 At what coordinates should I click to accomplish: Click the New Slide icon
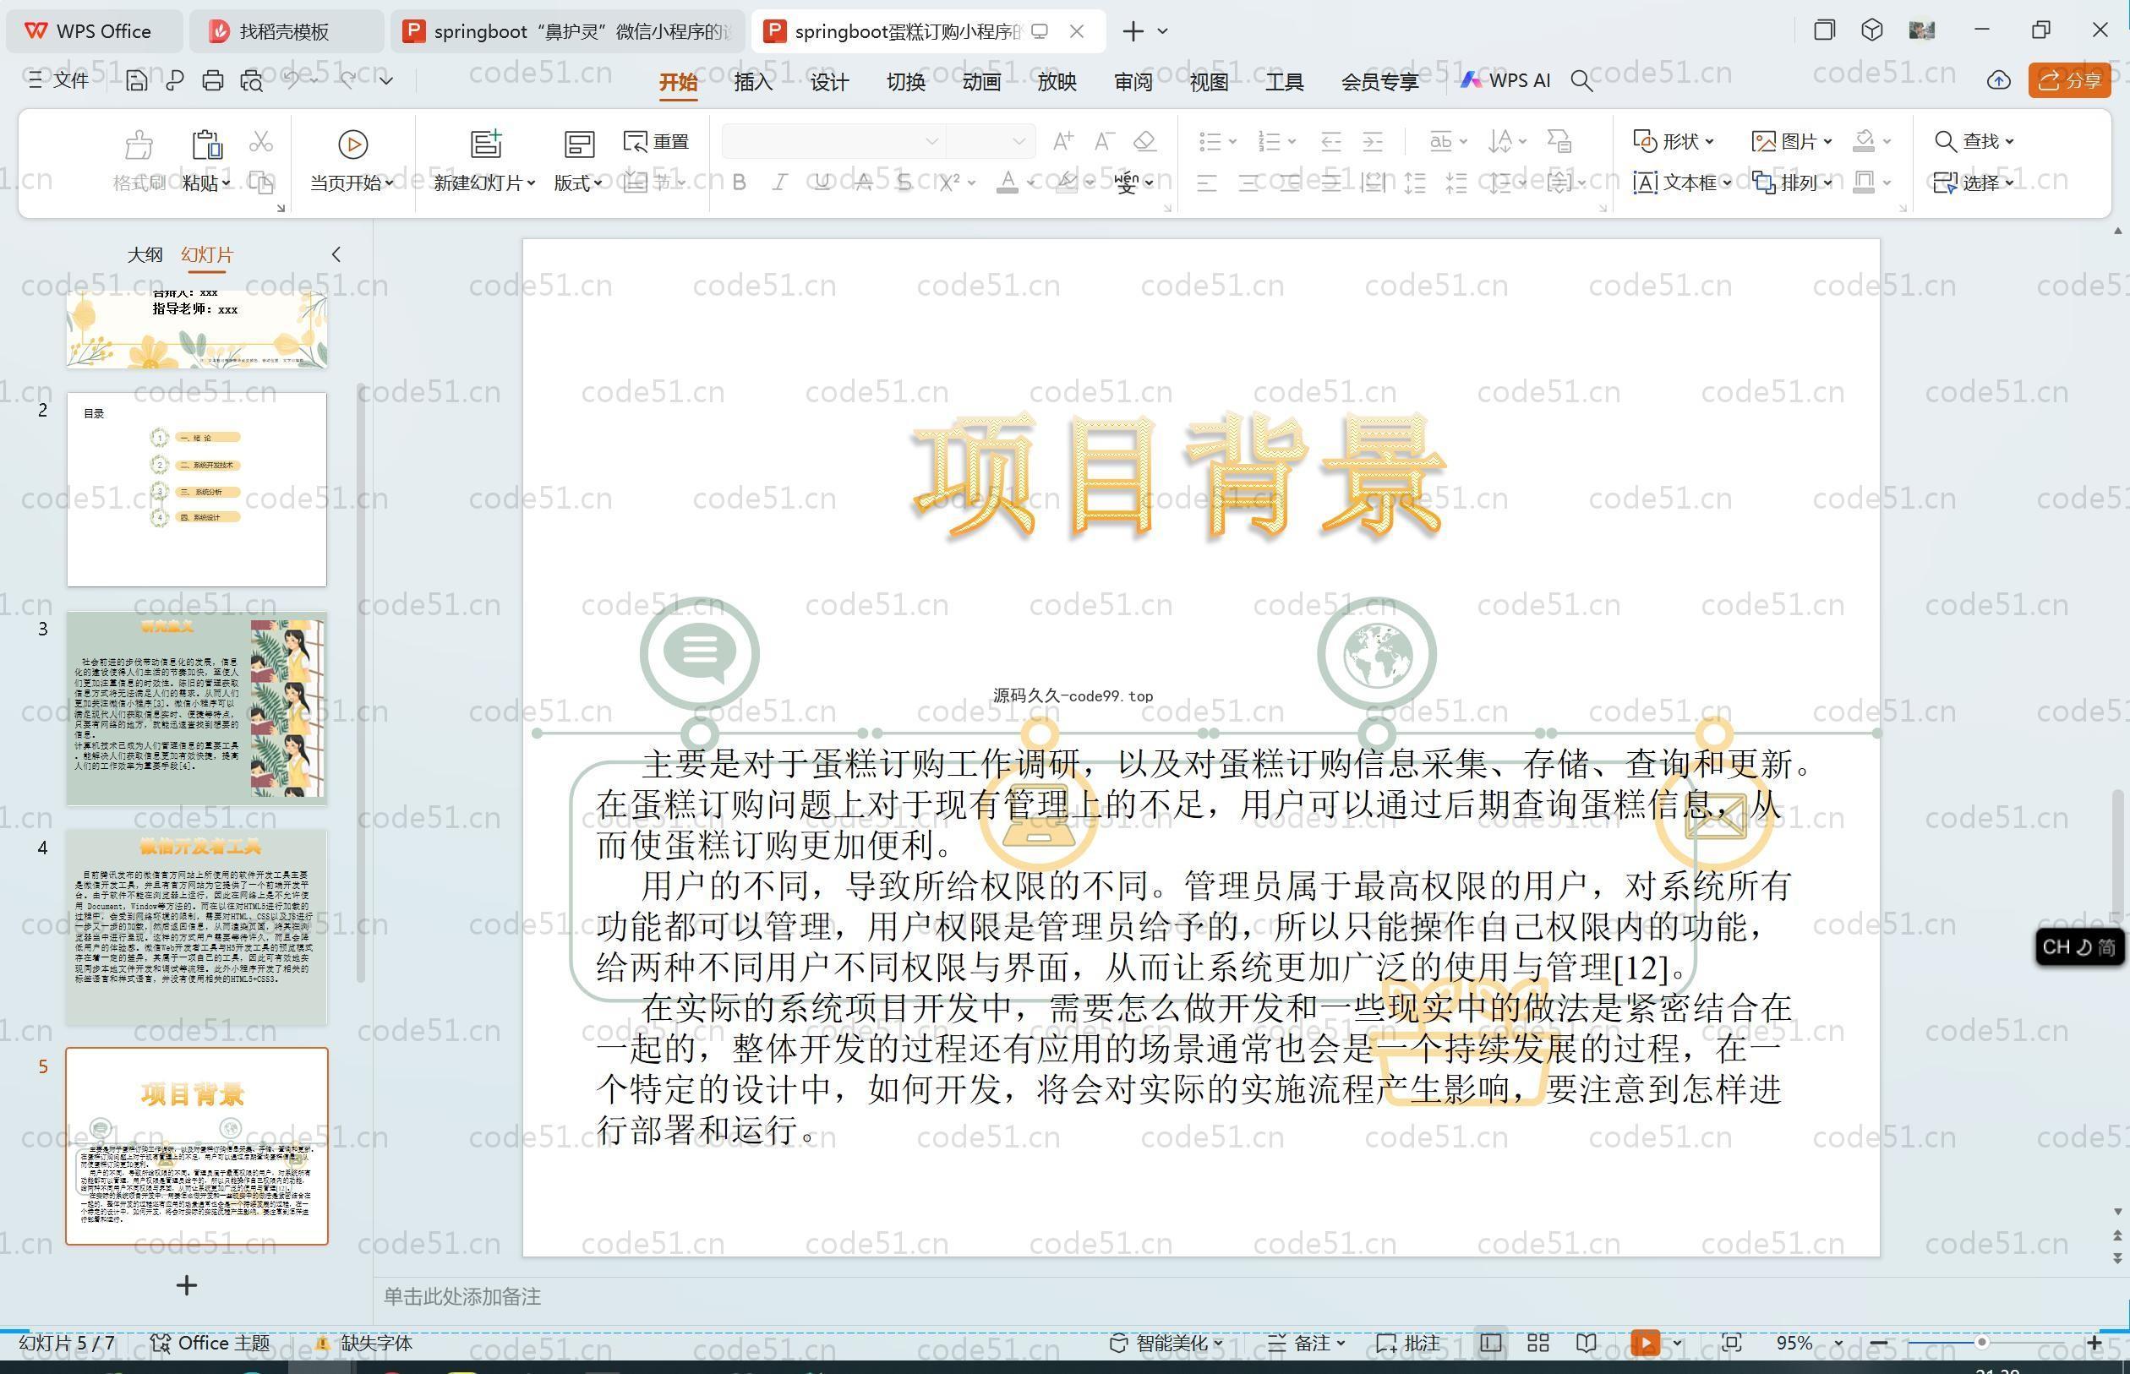[485, 144]
